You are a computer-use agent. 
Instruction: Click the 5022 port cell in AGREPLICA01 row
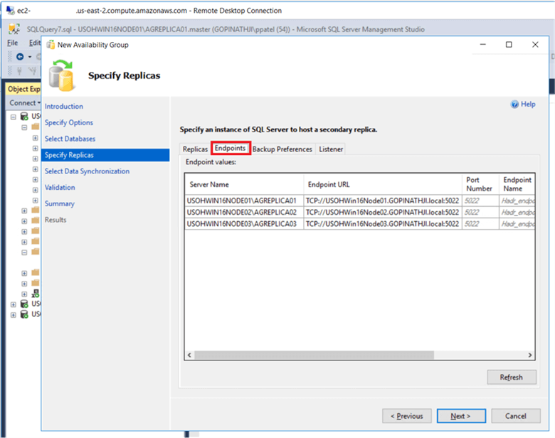480,201
